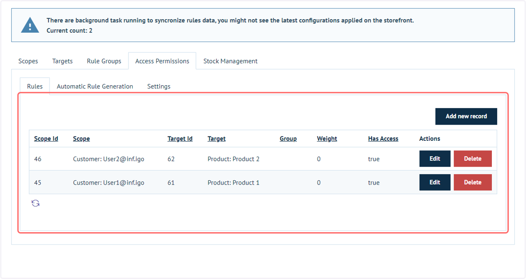The width and height of the screenshot is (526, 279).
Task: Open the Settings sub-tab
Action: [x=159, y=86]
